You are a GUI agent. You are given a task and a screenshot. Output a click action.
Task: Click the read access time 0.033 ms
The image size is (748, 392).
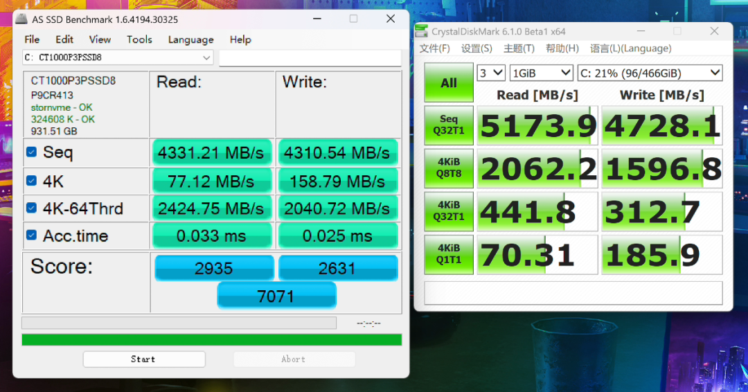[212, 235]
